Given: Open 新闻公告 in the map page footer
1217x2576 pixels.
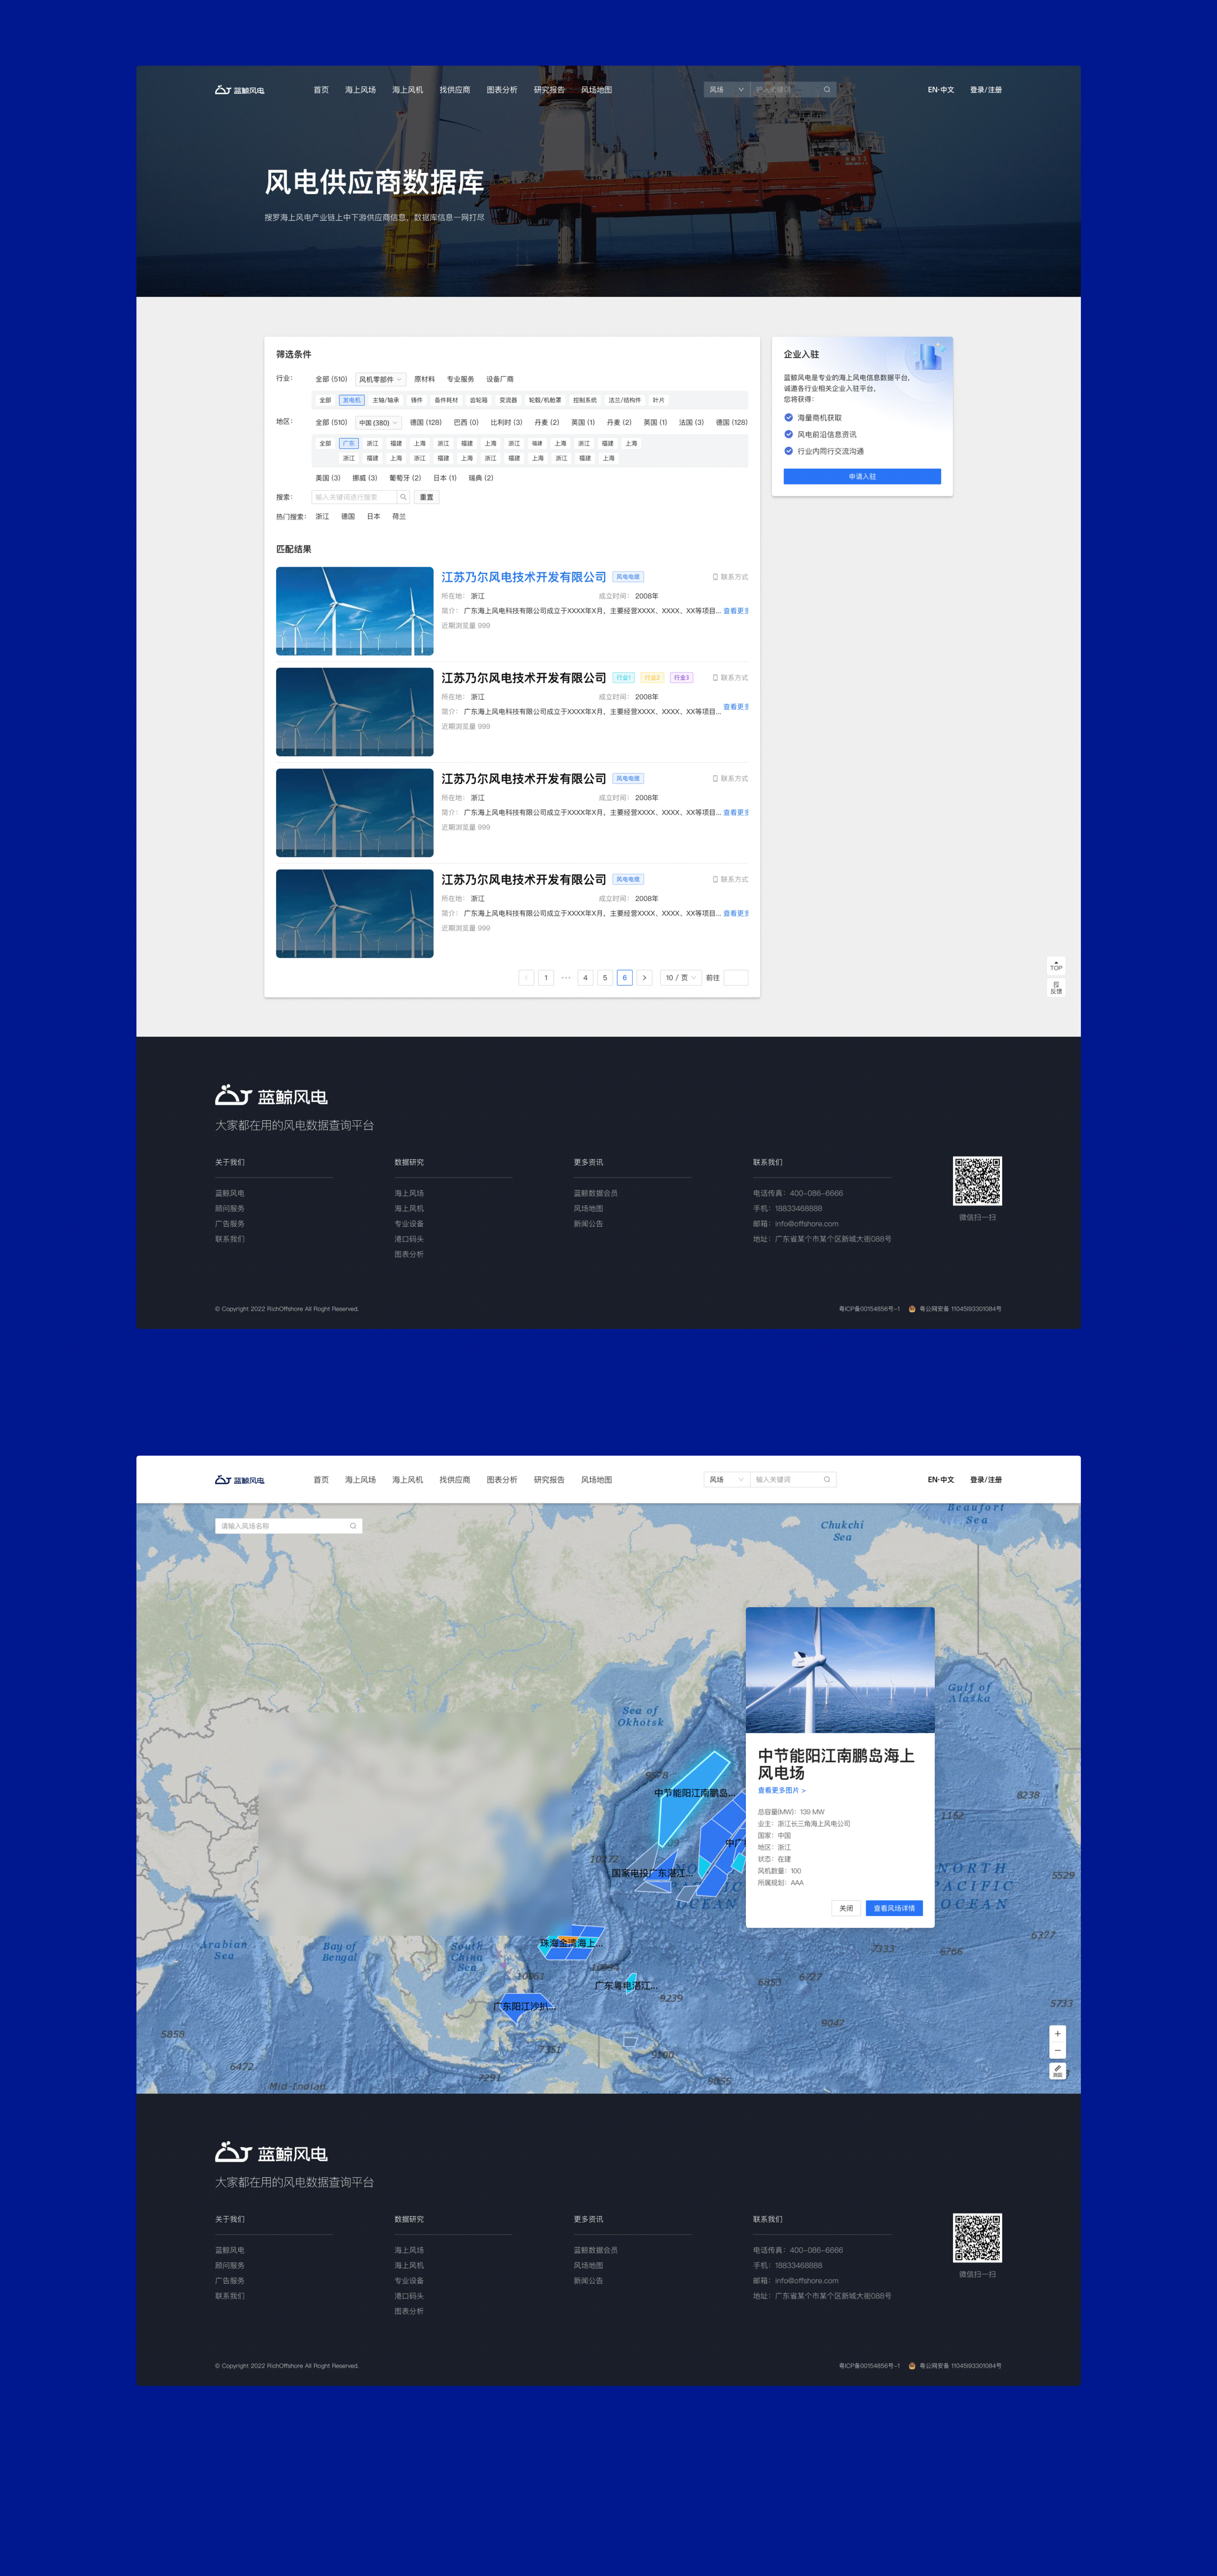Looking at the screenshot, I should click(x=588, y=2281).
